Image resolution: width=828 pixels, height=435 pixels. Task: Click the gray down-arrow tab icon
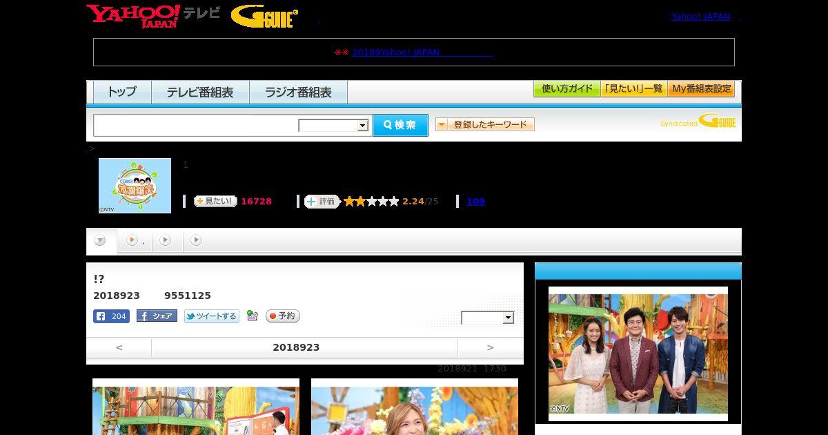pos(100,240)
